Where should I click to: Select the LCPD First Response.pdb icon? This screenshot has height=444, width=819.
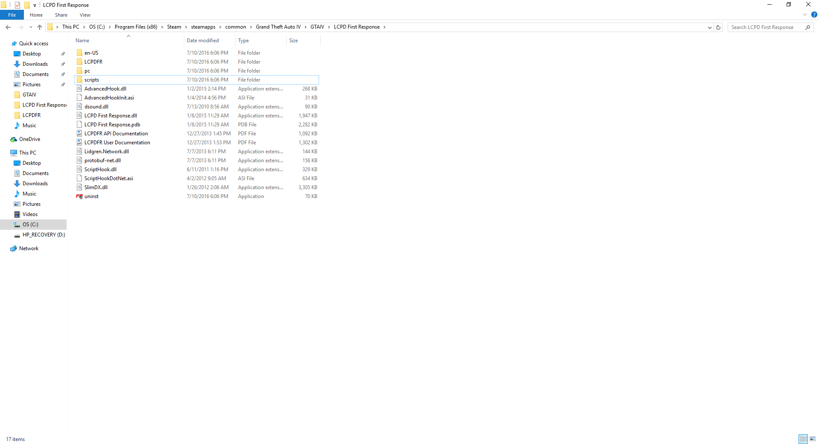pos(79,125)
